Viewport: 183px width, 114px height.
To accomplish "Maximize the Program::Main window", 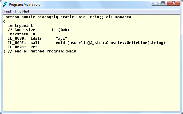I will (163, 3).
